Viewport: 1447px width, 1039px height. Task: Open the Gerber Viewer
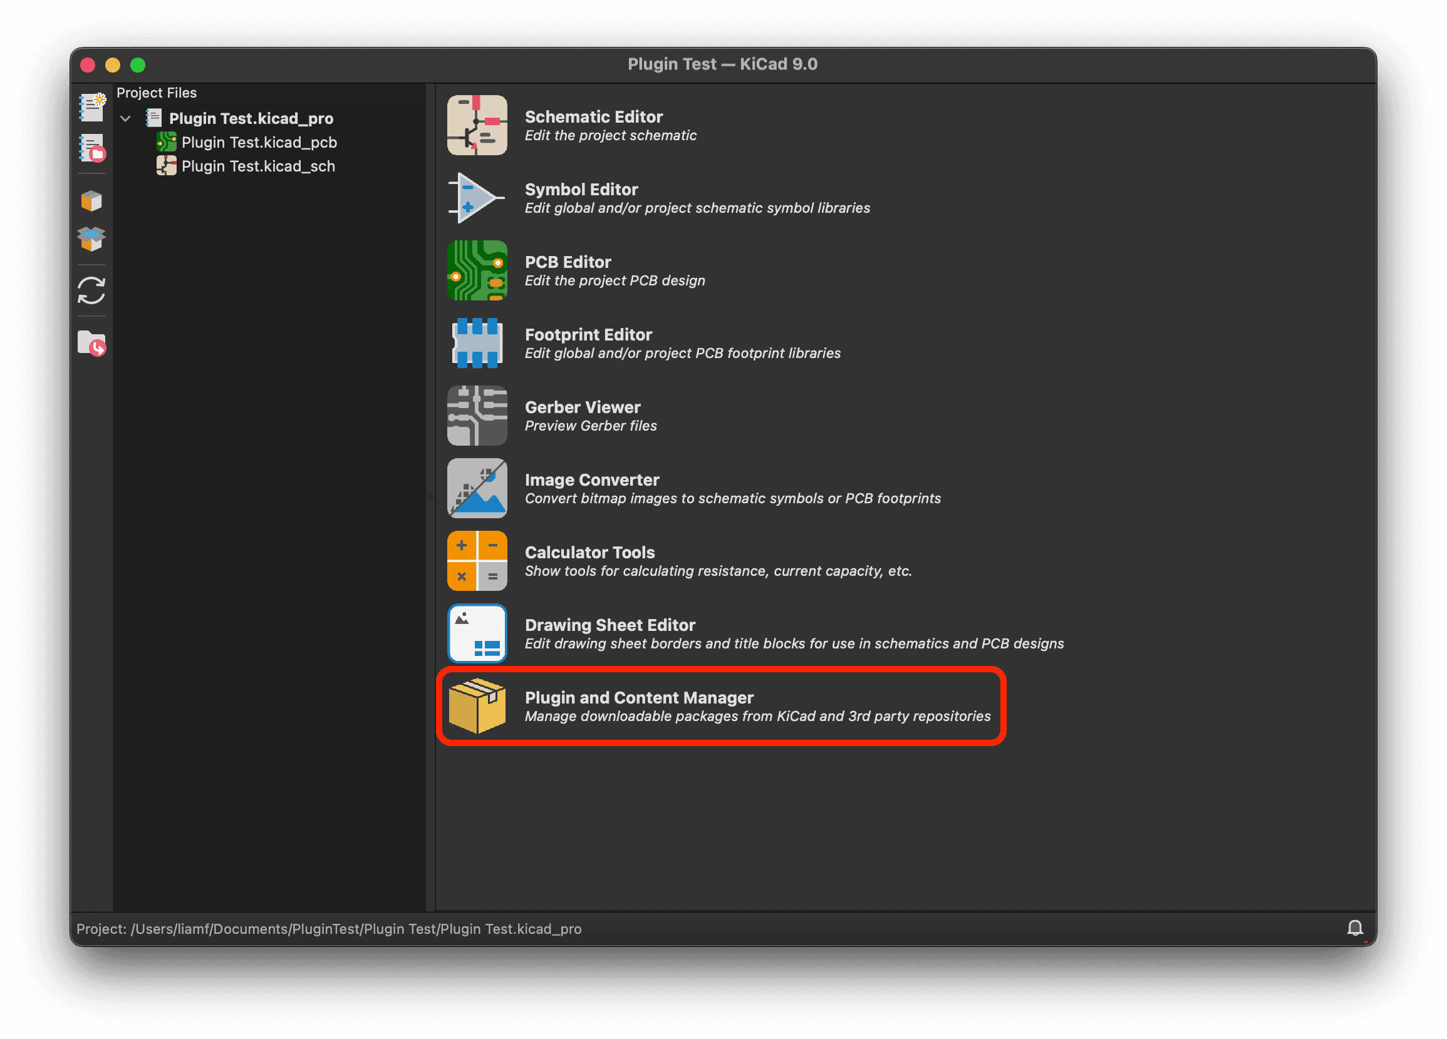coord(582,416)
